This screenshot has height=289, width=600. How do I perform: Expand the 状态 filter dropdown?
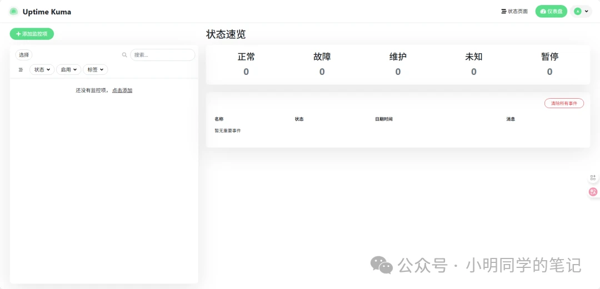tap(42, 69)
